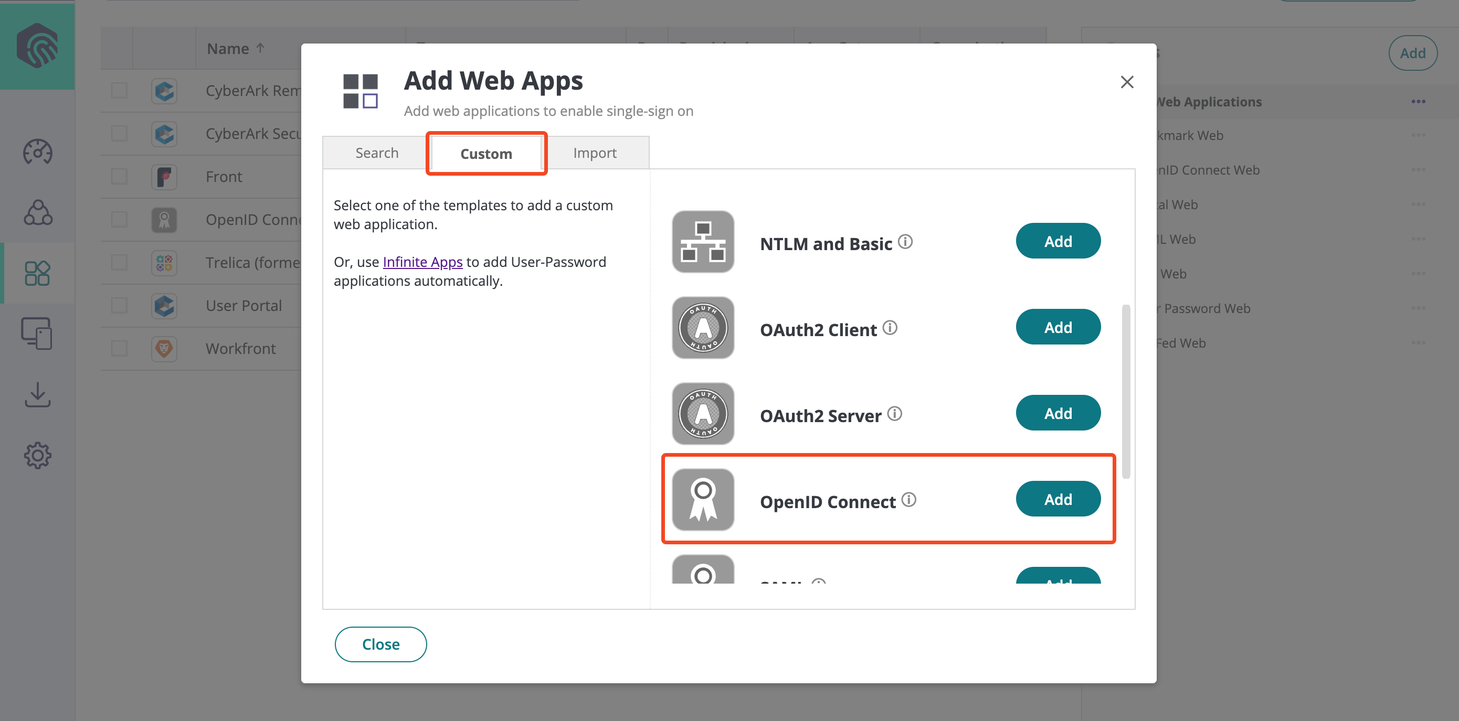Click the OAuth2 Client template icon
Viewport: 1459px width, 721px height.
[703, 328]
